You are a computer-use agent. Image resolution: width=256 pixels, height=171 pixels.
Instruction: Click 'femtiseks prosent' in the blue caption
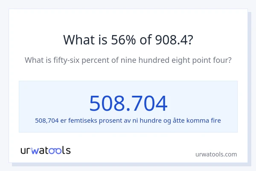pos(95,121)
